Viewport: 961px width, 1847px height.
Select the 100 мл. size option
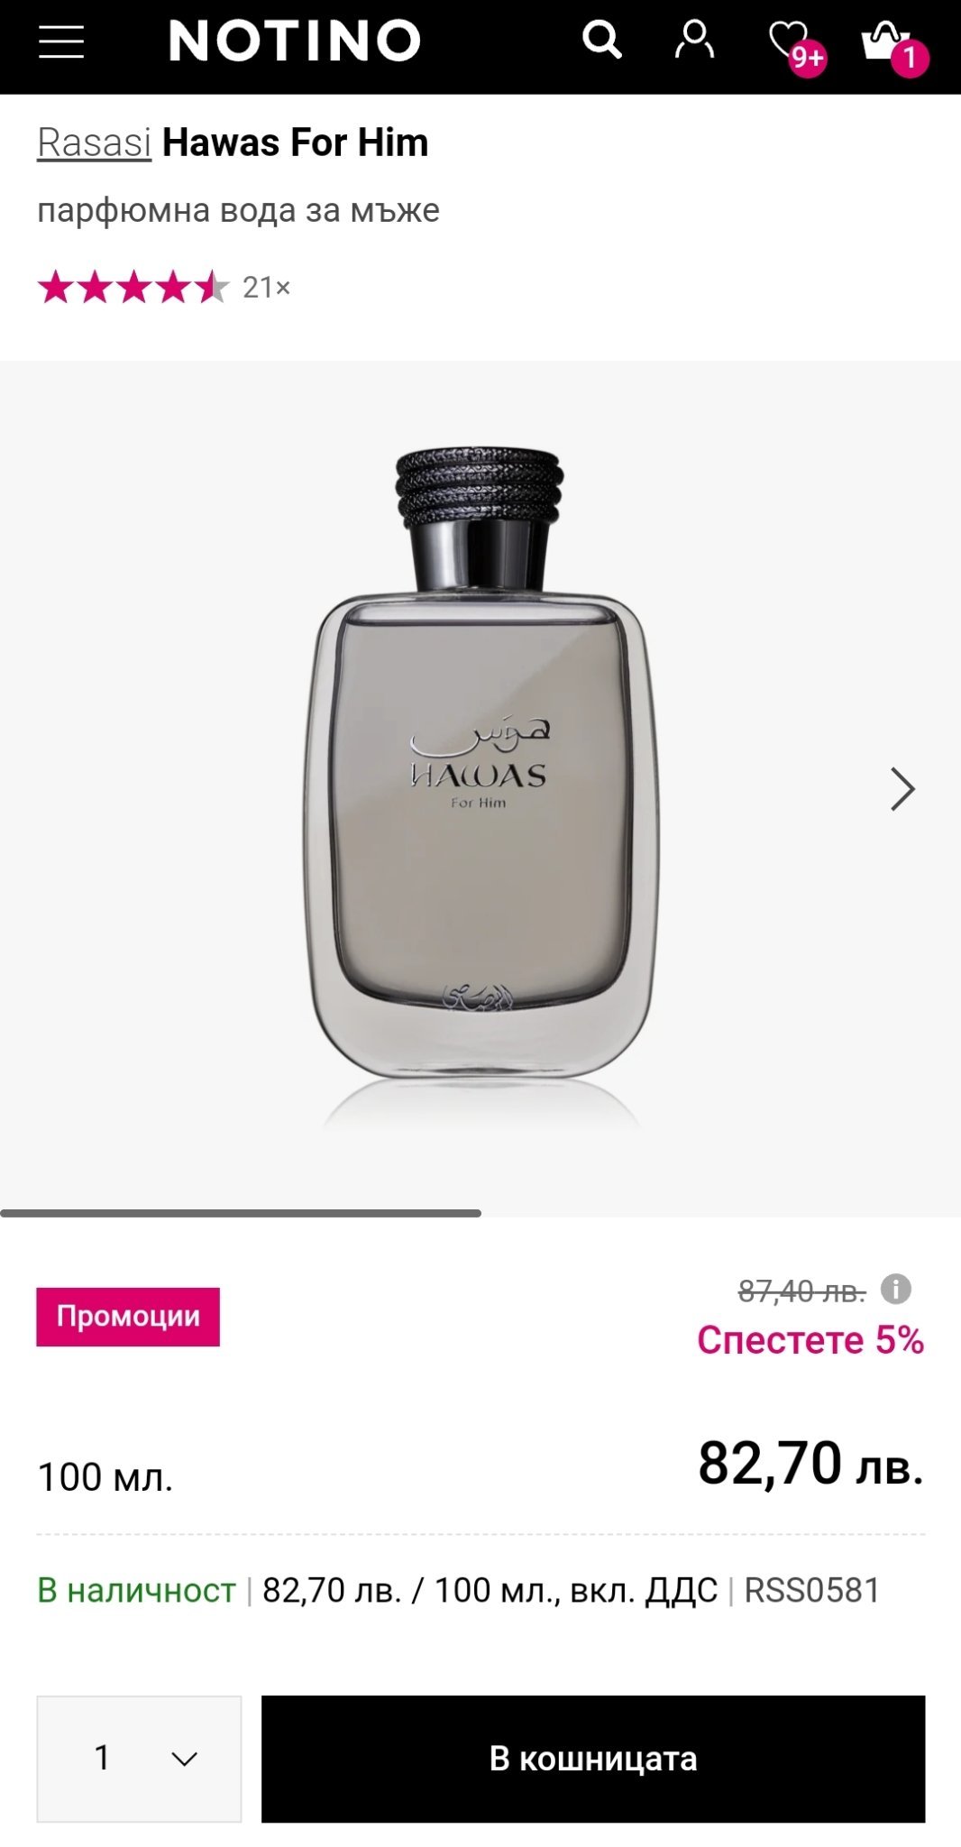pos(105,1477)
